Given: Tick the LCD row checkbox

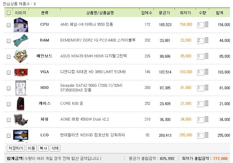Looking at the screenshot, I should pos(9,135).
